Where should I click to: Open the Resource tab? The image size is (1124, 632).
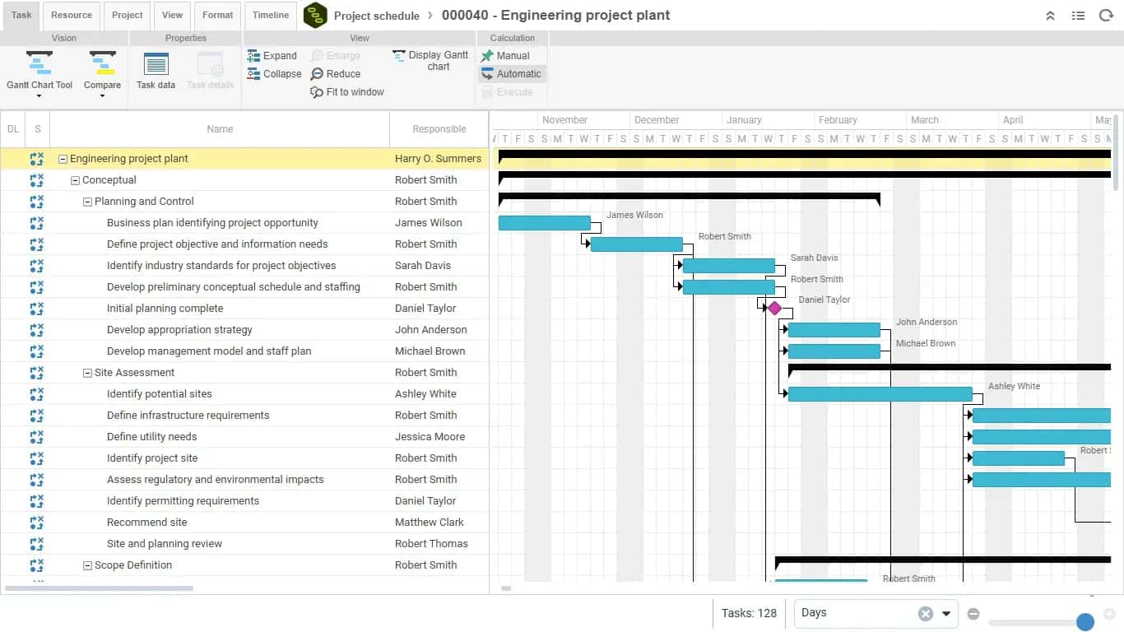point(72,16)
